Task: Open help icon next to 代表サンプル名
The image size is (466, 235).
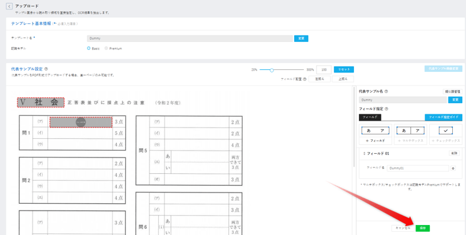Action: click(x=386, y=91)
